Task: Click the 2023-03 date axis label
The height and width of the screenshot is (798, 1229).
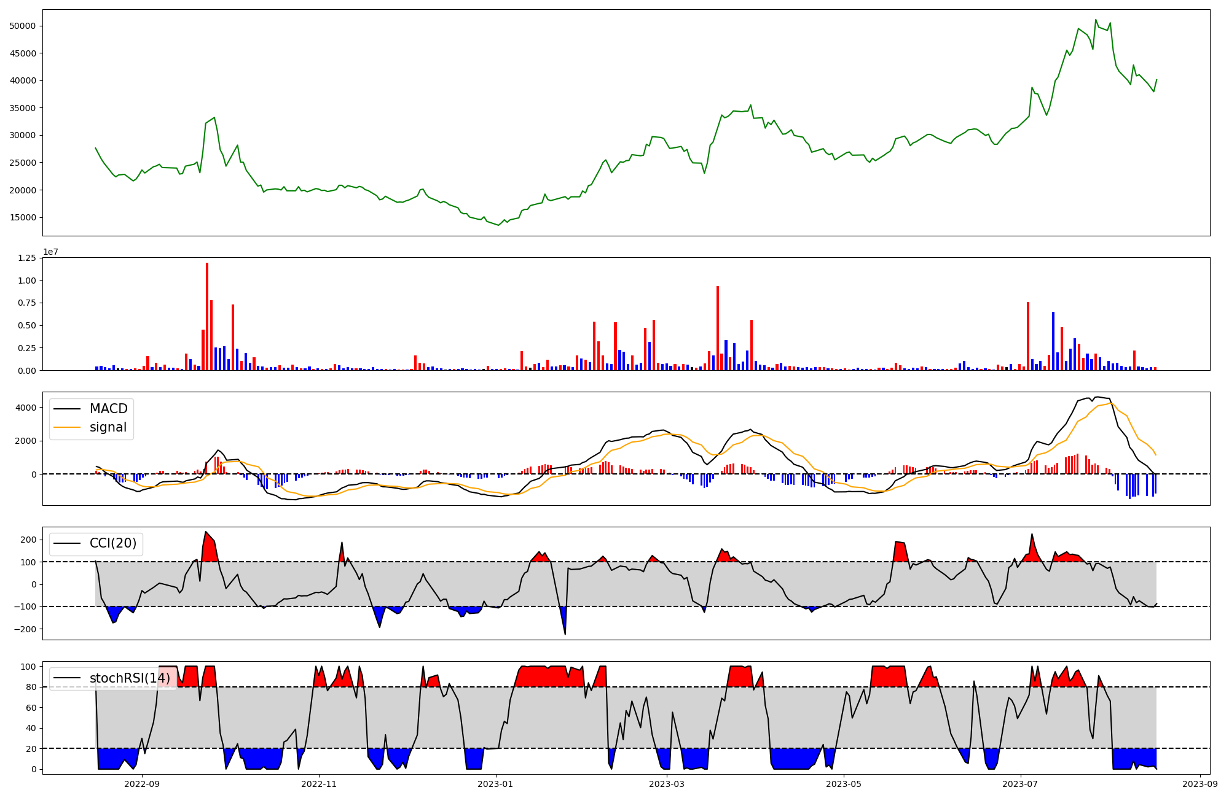Action: (x=667, y=784)
